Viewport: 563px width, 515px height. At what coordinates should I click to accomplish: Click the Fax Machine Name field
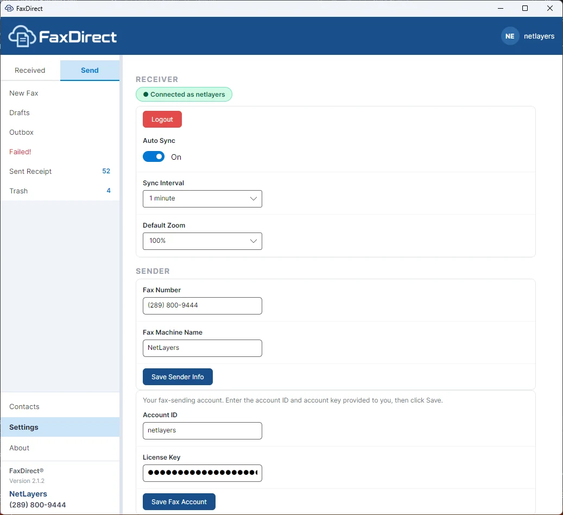[203, 348]
